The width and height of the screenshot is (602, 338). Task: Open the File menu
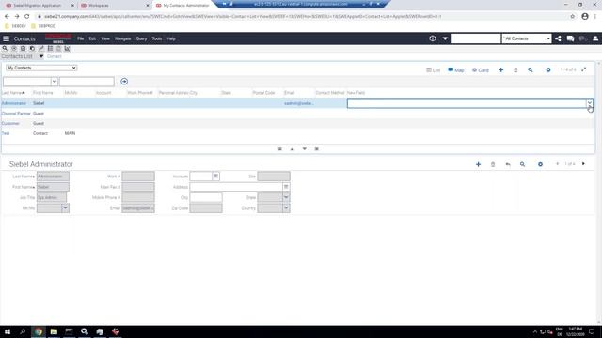click(80, 38)
